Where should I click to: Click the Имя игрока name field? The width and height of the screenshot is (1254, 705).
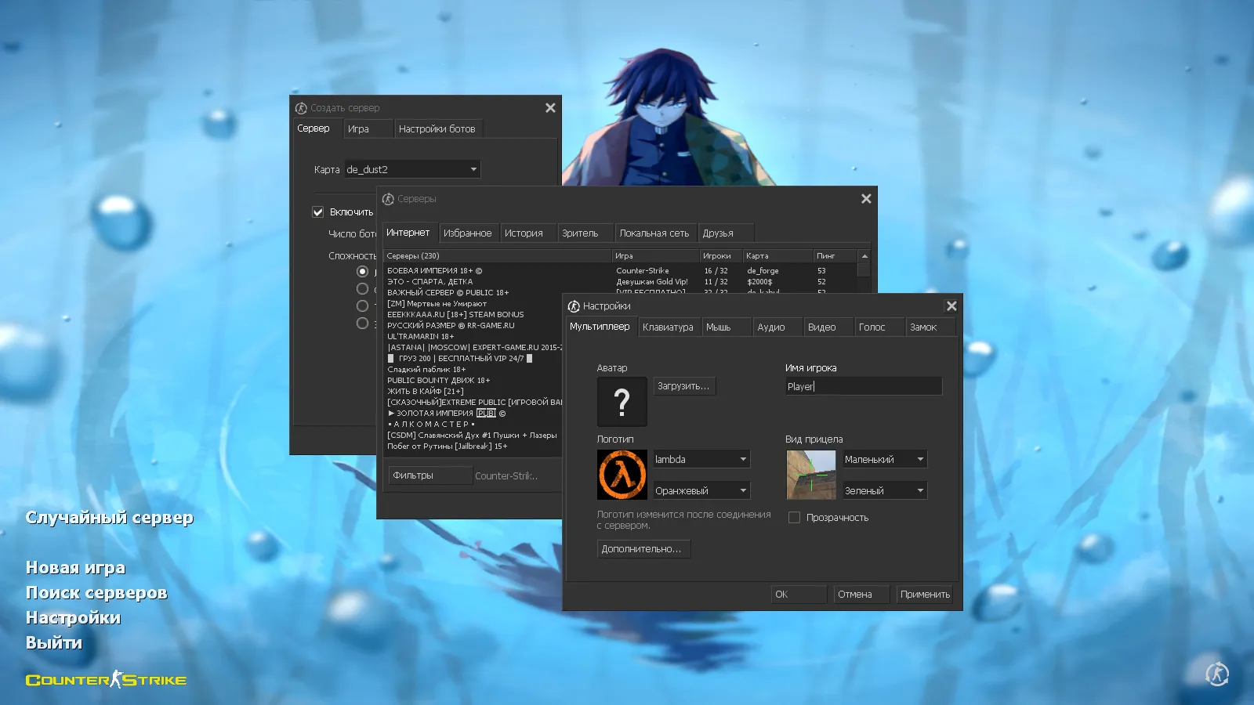[863, 386]
